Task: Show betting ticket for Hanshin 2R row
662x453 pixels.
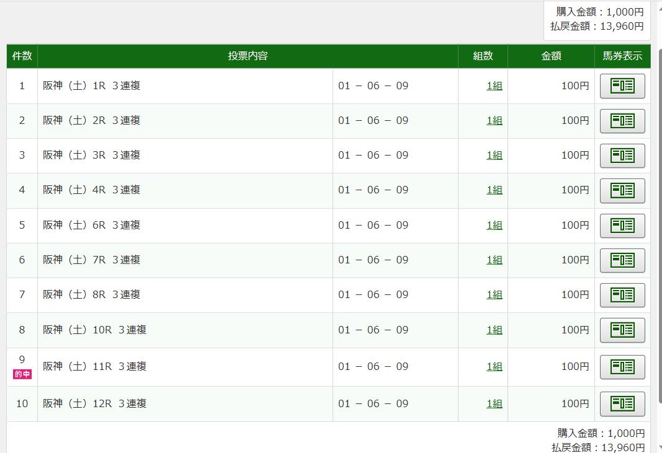Action: click(622, 121)
